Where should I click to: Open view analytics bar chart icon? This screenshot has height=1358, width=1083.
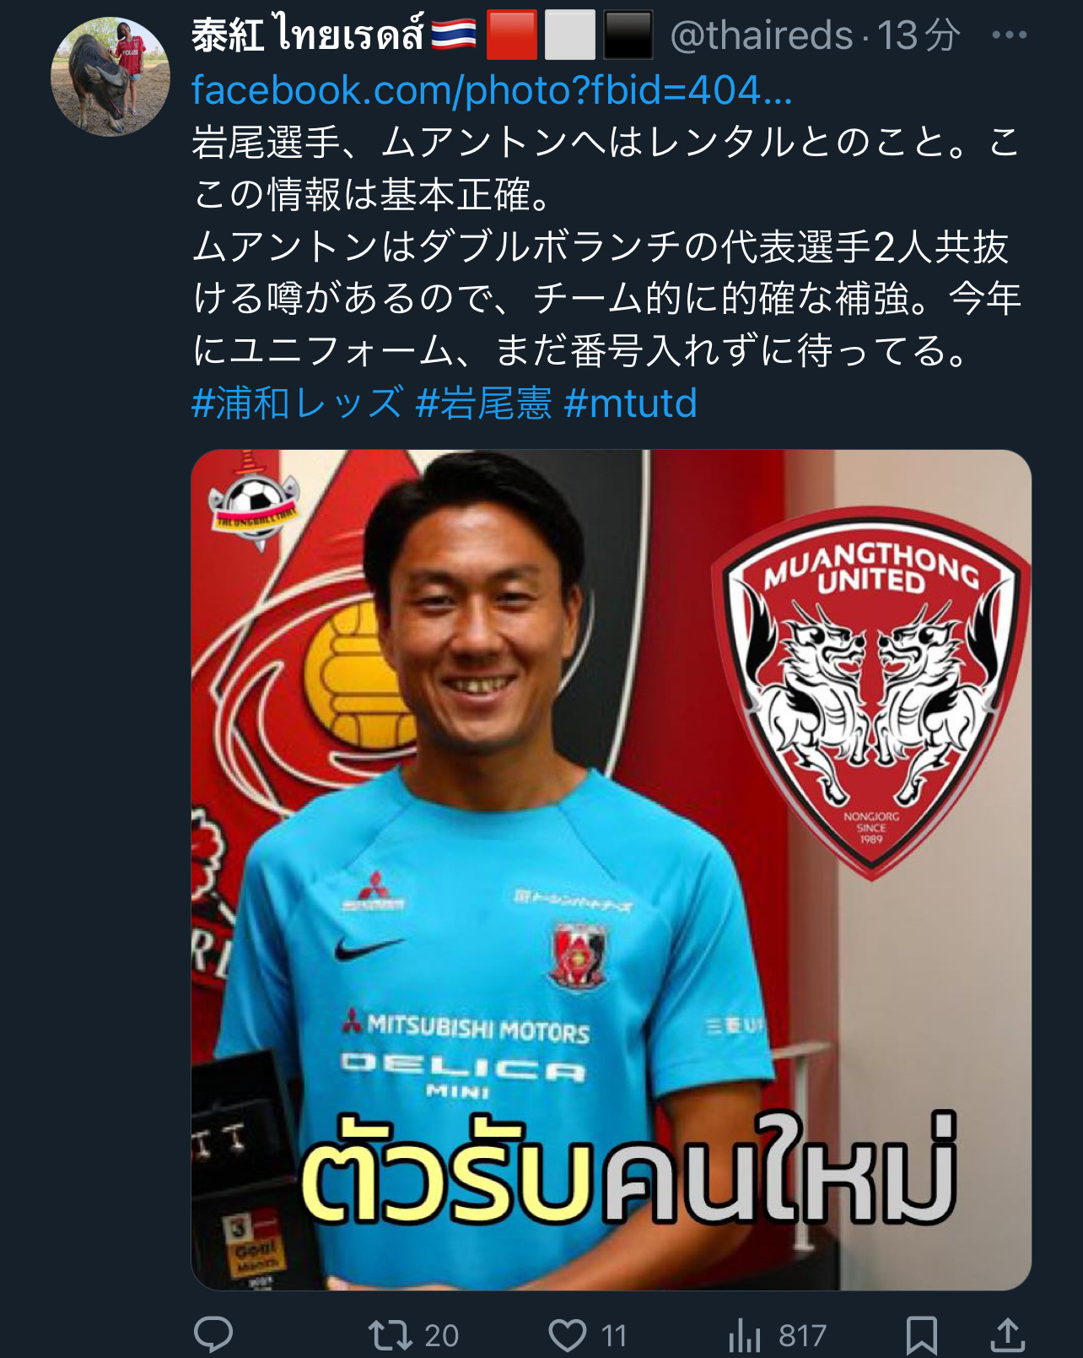(745, 1335)
